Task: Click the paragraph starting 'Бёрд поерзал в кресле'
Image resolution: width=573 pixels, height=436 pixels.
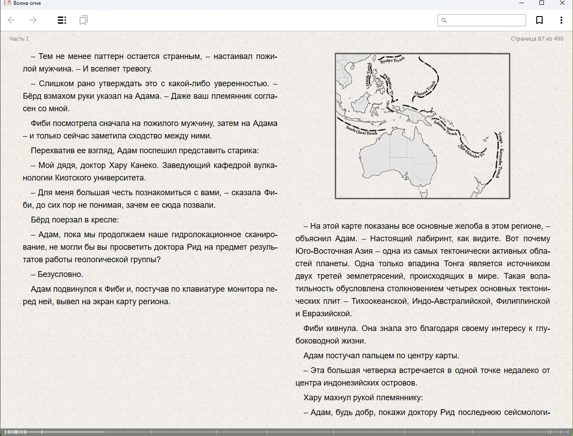Action: (x=75, y=220)
